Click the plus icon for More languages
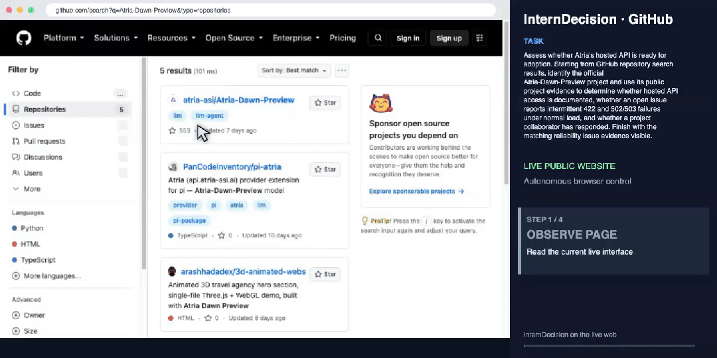 coord(16,276)
